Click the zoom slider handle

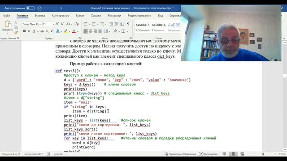coord(263,154)
